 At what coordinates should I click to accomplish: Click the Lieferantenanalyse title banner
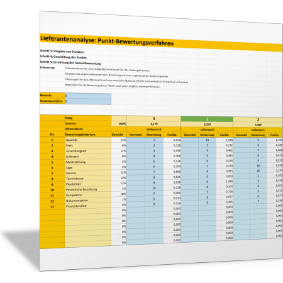(161, 42)
